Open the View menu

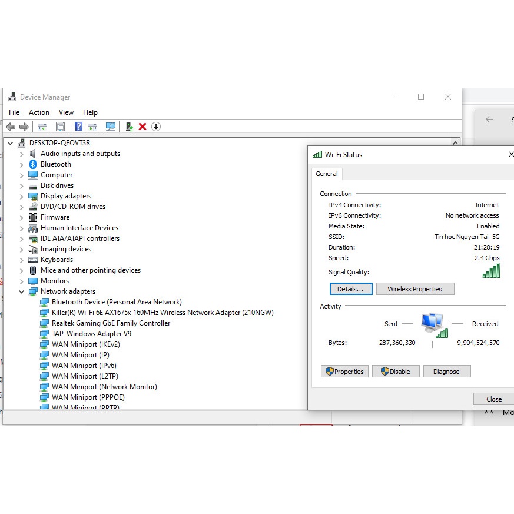(x=66, y=112)
